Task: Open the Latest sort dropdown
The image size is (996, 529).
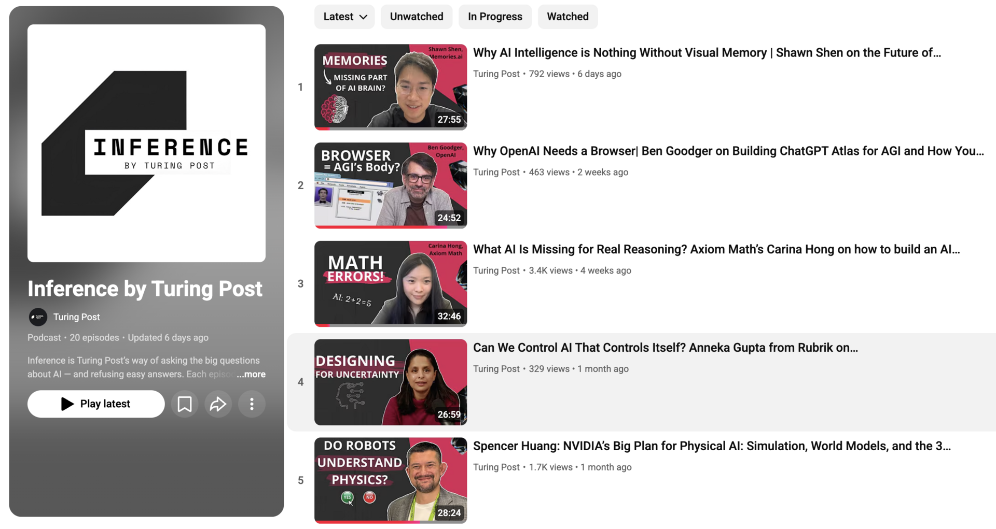Action: pos(344,17)
